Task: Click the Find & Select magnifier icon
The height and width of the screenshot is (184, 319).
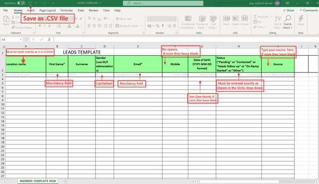Action: tap(287, 18)
